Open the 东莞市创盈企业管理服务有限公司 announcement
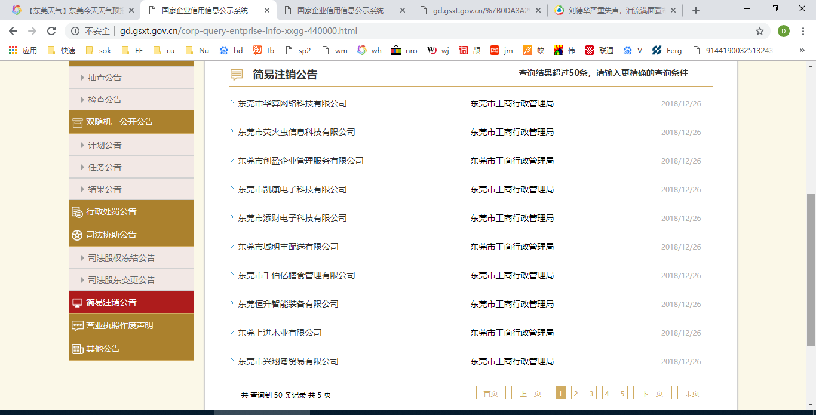The width and height of the screenshot is (816, 415). [300, 161]
